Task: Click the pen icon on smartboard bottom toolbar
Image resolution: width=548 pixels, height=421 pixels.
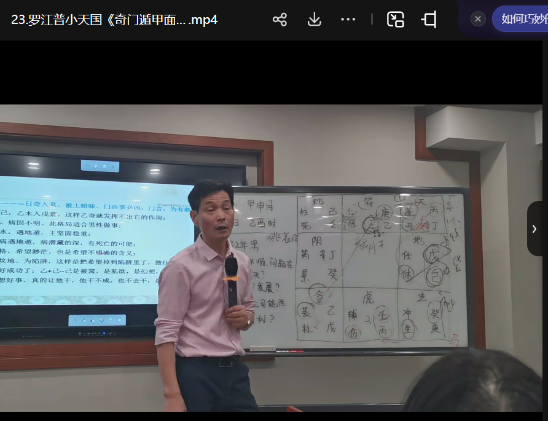Action: pyautogui.click(x=84, y=320)
